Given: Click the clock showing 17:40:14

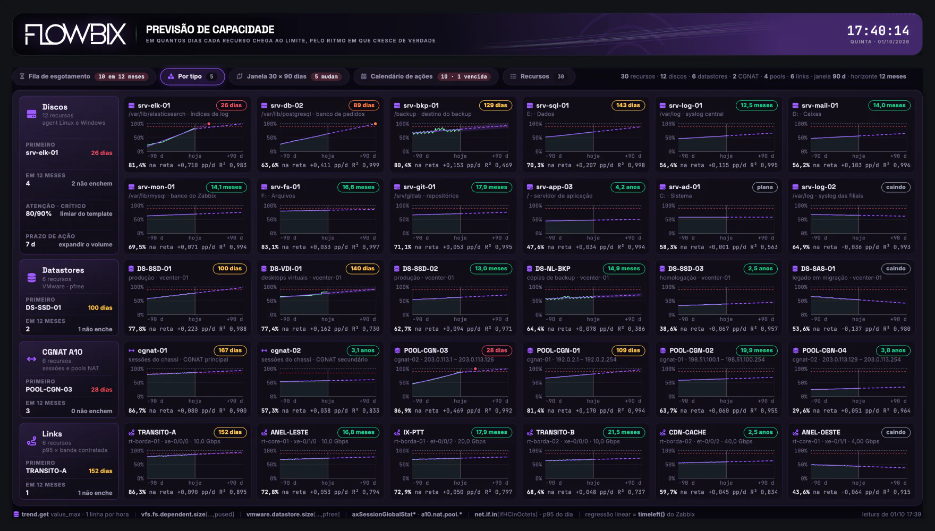Looking at the screenshot, I should click(x=878, y=30).
